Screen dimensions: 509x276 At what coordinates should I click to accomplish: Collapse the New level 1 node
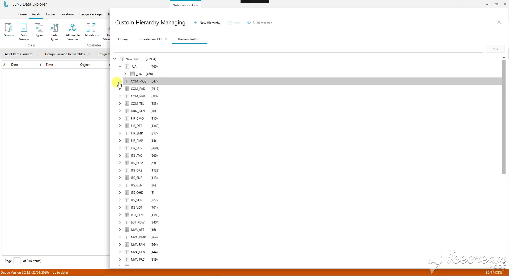pyautogui.click(x=115, y=59)
